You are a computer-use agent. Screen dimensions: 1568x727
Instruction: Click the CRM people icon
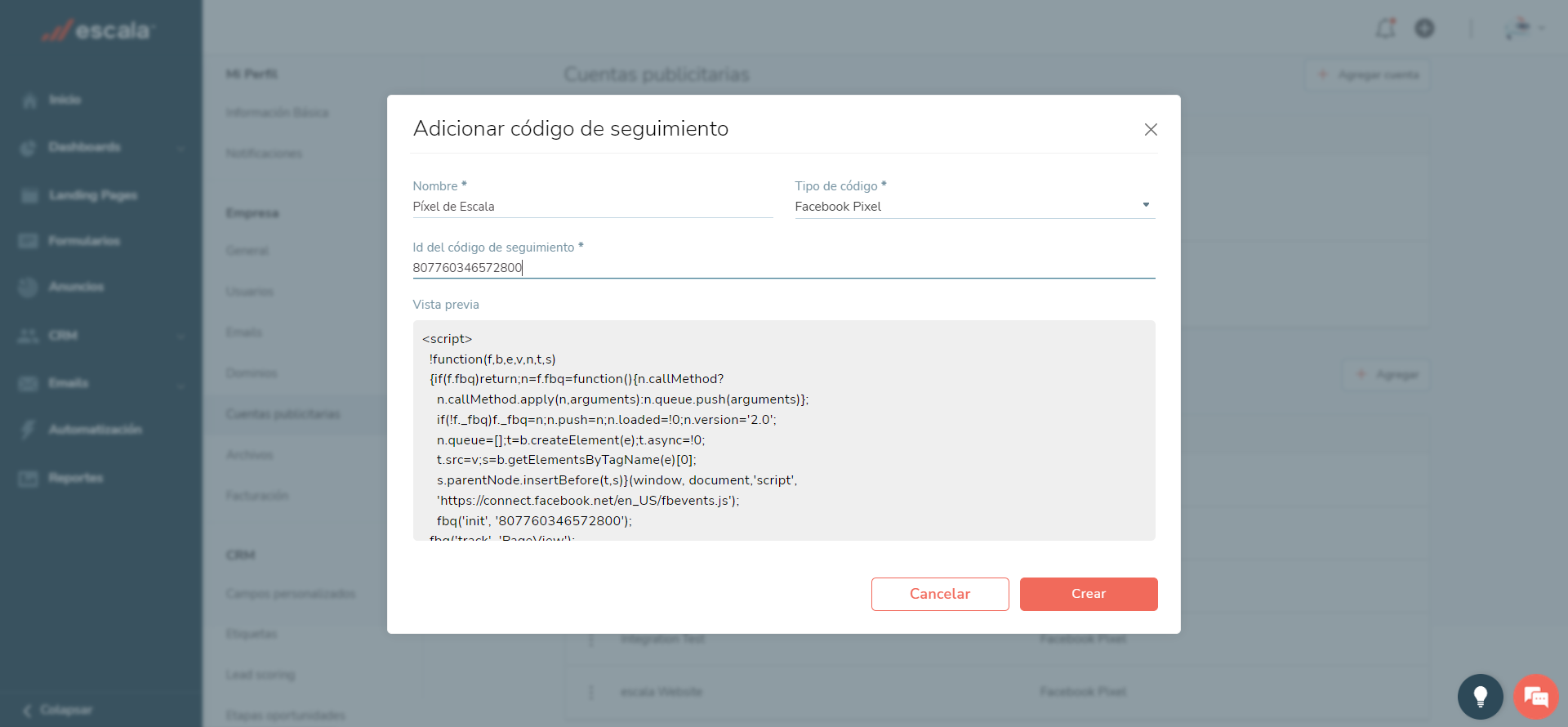(29, 336)
